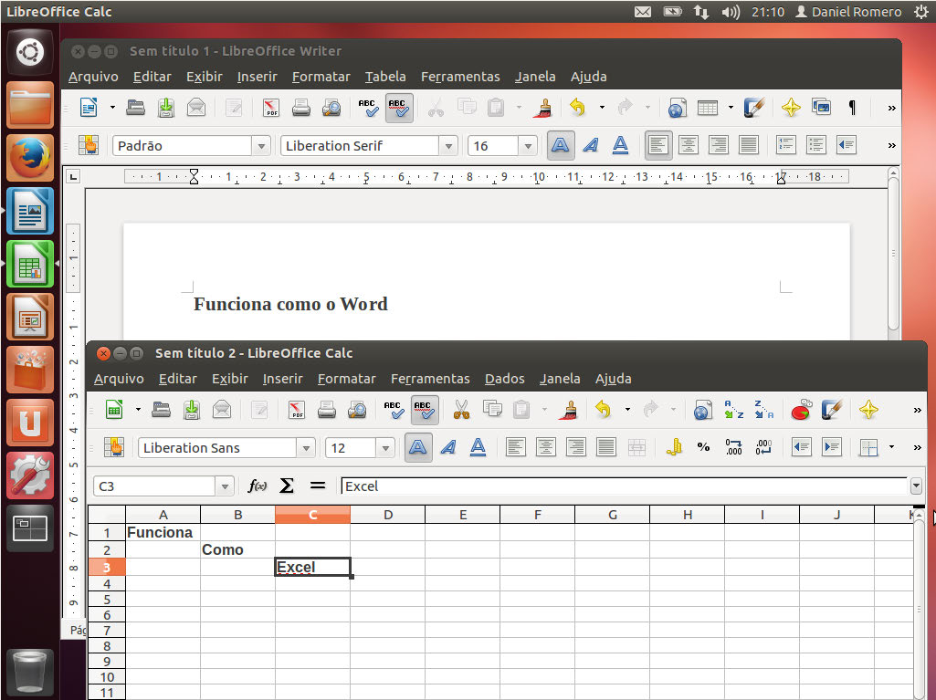Screen dimensions: 936x700
Task: Toggle formatting marks (pilcrow) in Writer
Action: (x=852, y=108)
